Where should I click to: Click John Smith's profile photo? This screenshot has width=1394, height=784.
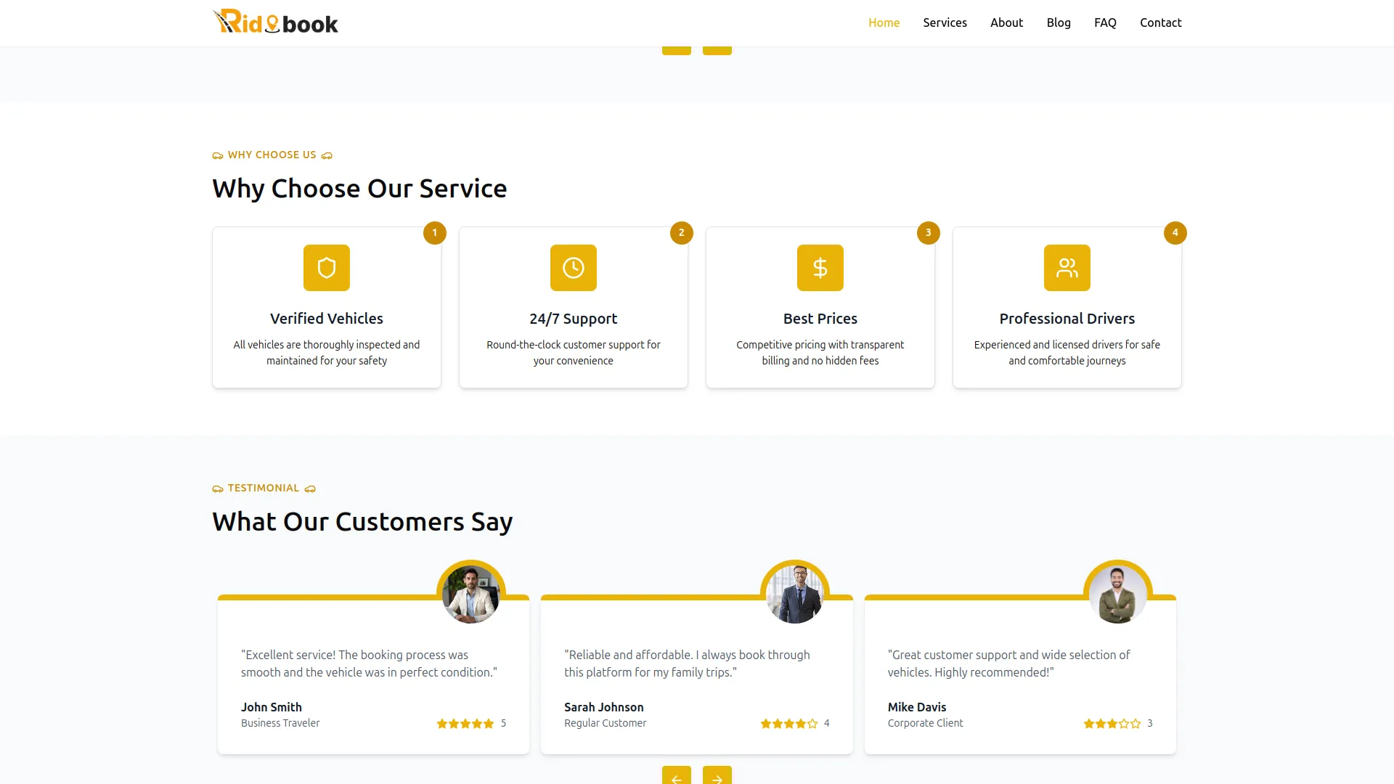coord(471,592)
